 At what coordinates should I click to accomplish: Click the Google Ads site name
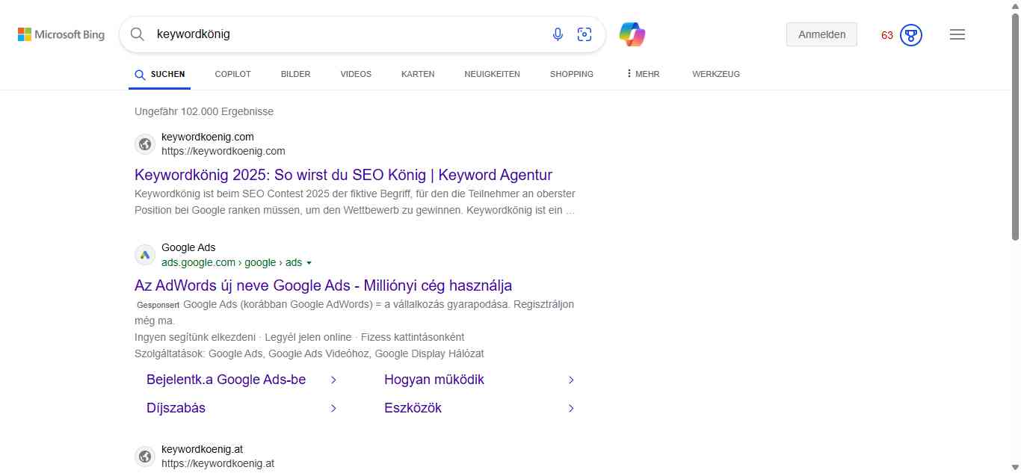pyautogui.click(x=188, y=248)
